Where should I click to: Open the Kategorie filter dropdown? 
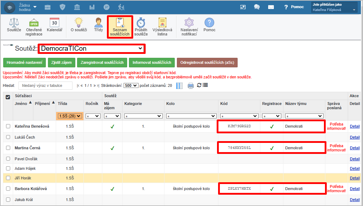[x=143, y=116]
